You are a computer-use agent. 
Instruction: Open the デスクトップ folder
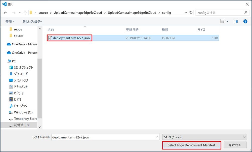coord(18,80)
